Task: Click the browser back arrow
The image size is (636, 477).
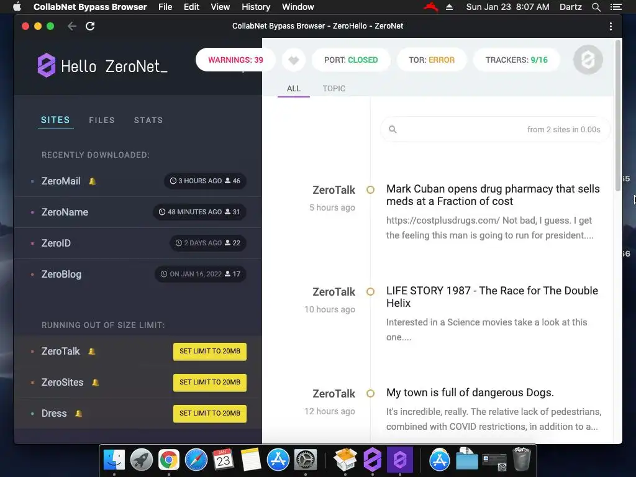Action: pyautogui.click(x=72, y=26)
